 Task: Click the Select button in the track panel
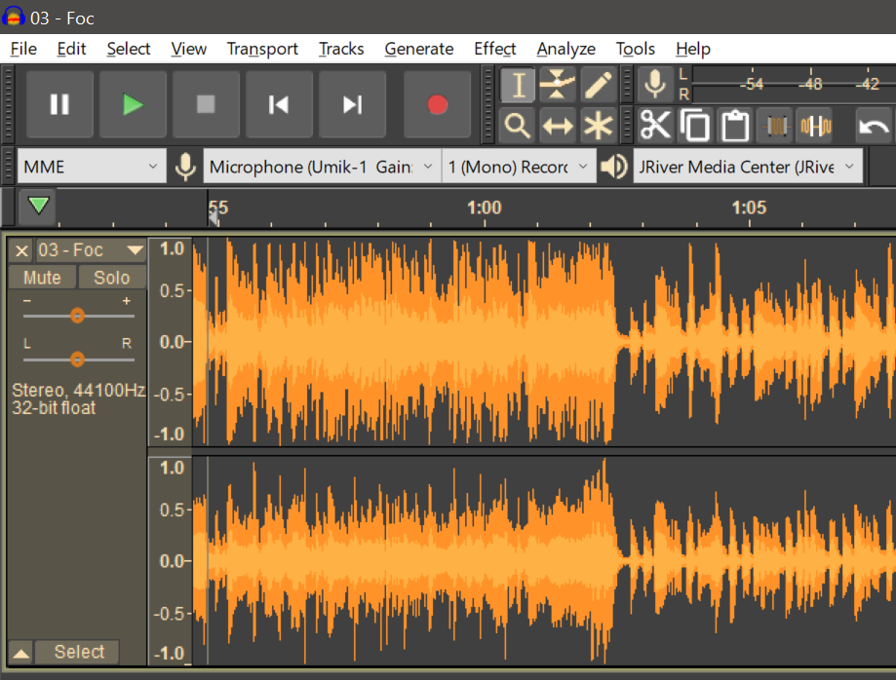click(x=79, y=652)
